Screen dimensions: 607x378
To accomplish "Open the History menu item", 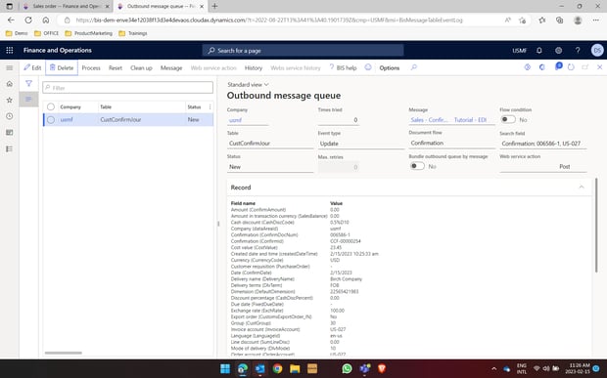I will pos(254,68).
